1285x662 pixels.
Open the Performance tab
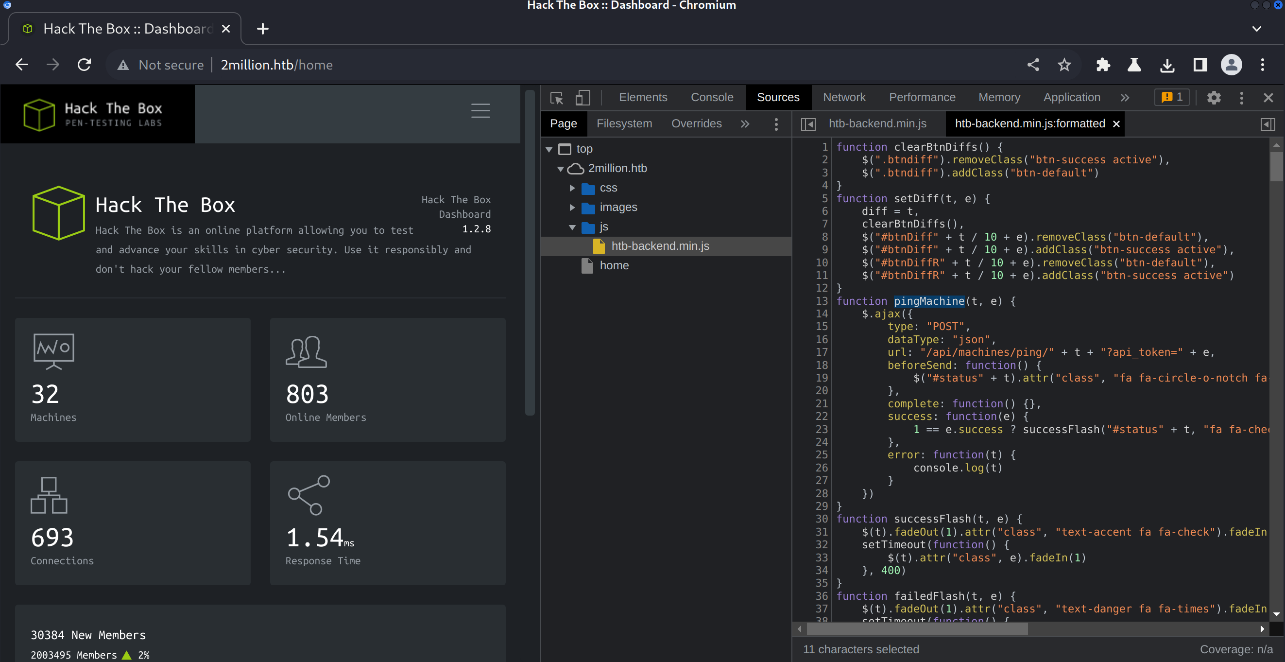pos(922,97)
